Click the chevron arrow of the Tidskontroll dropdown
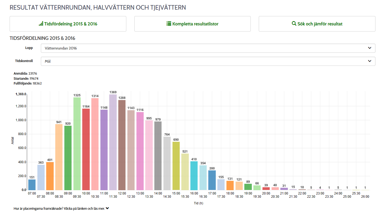This screenshot has height=214, width=388. pyautogui.click(x=370, y=61)
